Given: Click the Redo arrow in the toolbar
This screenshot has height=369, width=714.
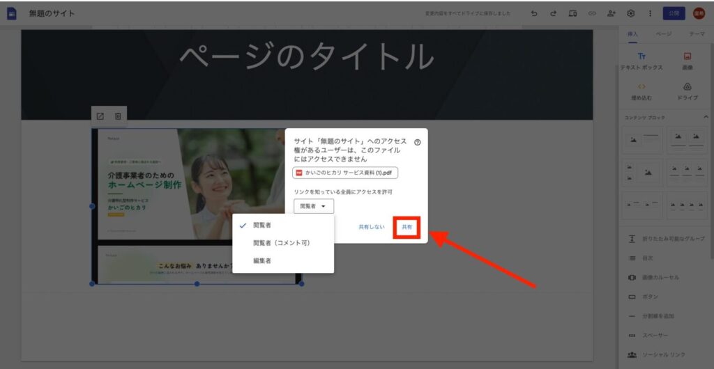Looking at the screenshot, I should 553,13.
